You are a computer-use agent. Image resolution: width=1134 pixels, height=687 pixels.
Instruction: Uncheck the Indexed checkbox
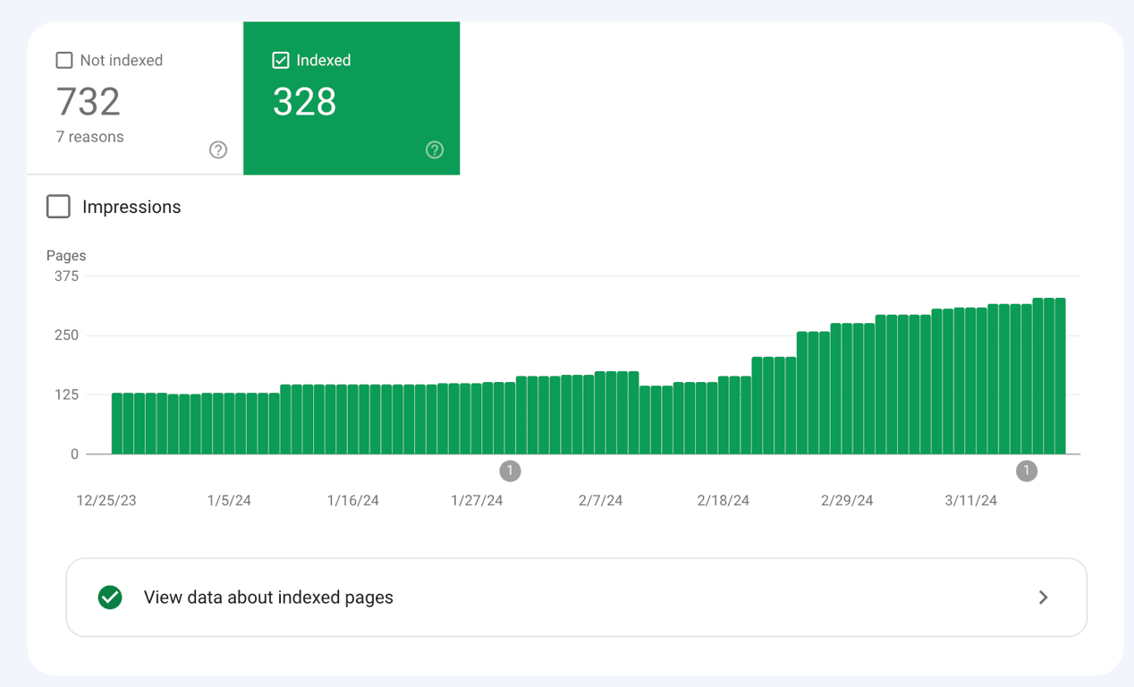point(281,60)
